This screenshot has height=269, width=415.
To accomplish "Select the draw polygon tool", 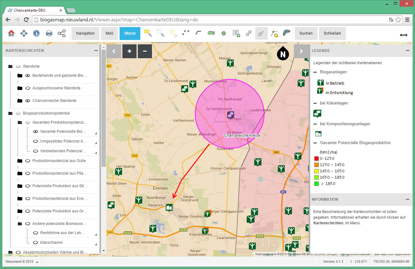I will click(x=211, y=33).
